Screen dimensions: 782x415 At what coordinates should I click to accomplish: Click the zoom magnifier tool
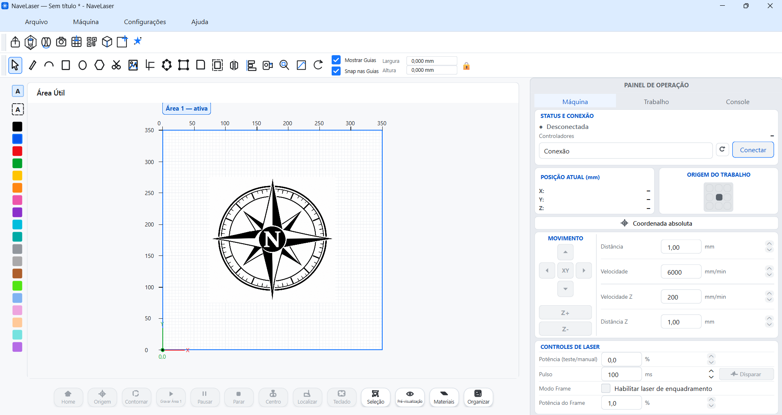click(284, 65)
